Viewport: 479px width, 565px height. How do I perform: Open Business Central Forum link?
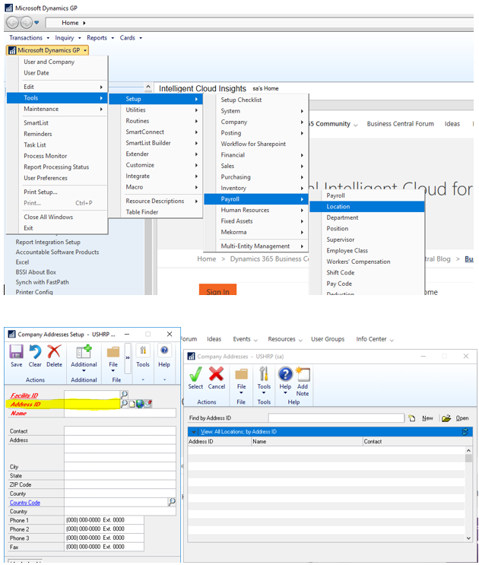(400, 124)
